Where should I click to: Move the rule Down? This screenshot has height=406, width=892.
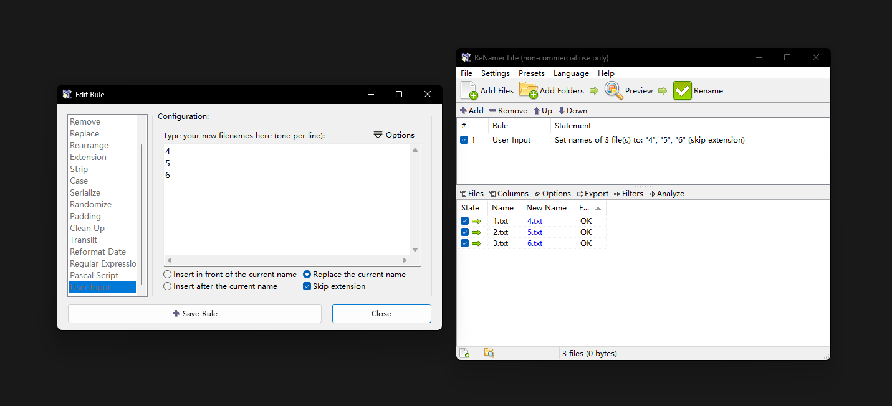tap(572, 110)
